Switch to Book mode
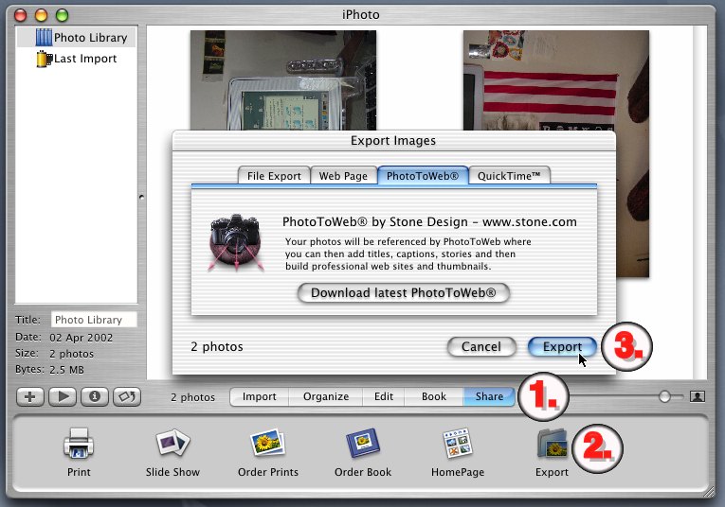The width and height of the screenshot is (725, 507). (434, 396)
